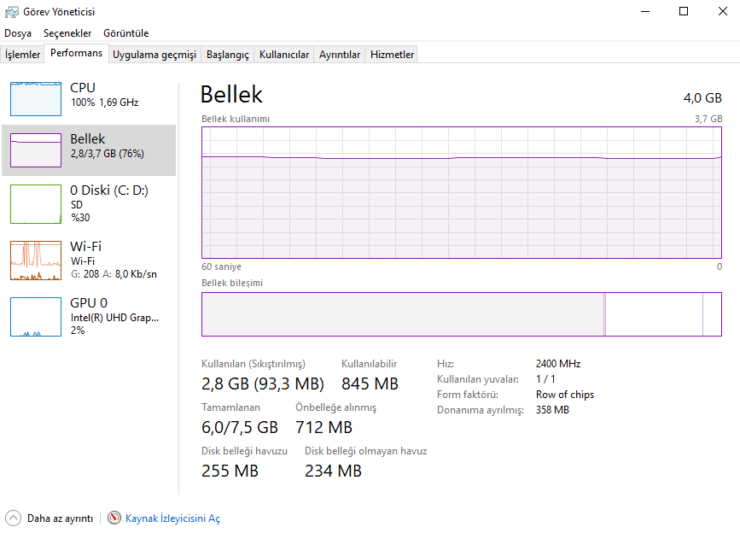Viewport: 740px width, 533px height.
Task: Switch to the Ayrıntılar tab
Action: click(x=340, y=55)
